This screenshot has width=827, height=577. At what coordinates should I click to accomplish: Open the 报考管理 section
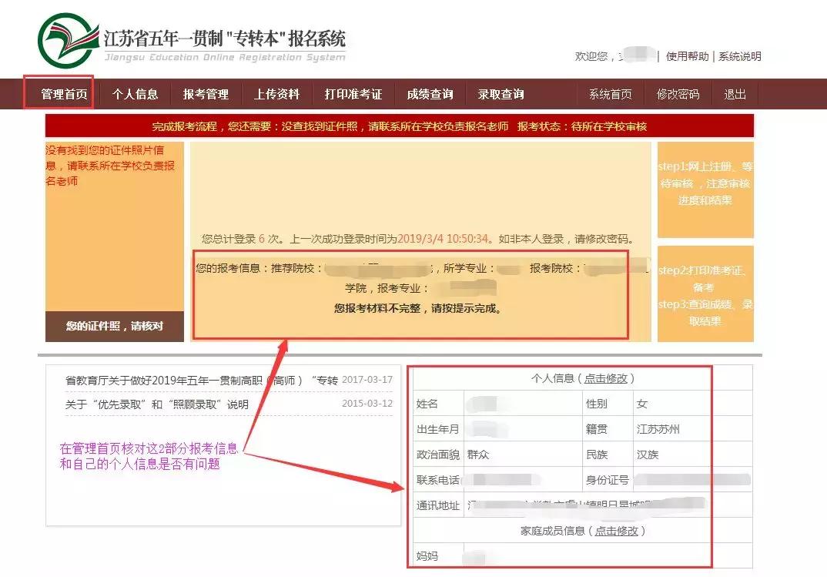coord(205,93)
